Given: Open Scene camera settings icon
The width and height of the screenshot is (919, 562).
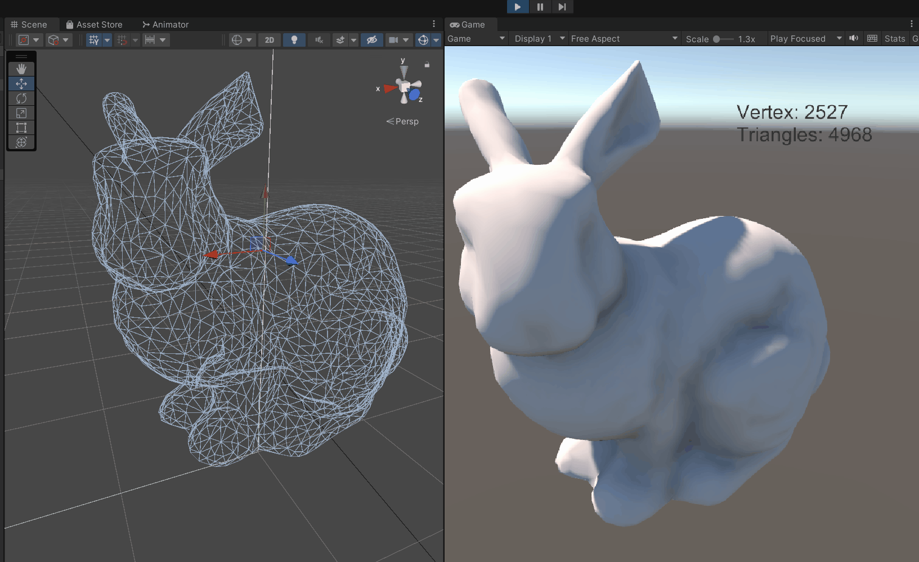Looking at the screenshot, I should (x=393, y=40).
